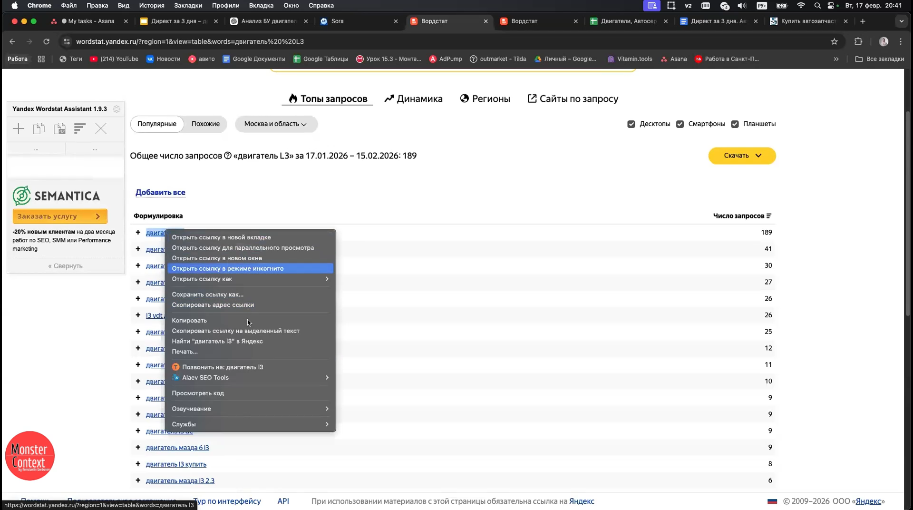The width and height of the screenshot is (913, 510).
Task: Click the plus icon beside двигатель l3 купить
Action: click(x=138, y=464)
